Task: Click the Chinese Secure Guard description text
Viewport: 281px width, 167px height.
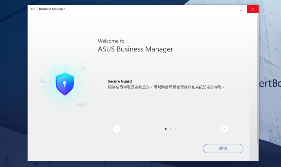Action: click(x=166, y=87)
